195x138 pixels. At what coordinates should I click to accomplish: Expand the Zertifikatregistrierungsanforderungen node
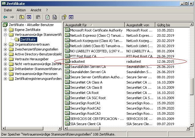click(x=5, y=79)
